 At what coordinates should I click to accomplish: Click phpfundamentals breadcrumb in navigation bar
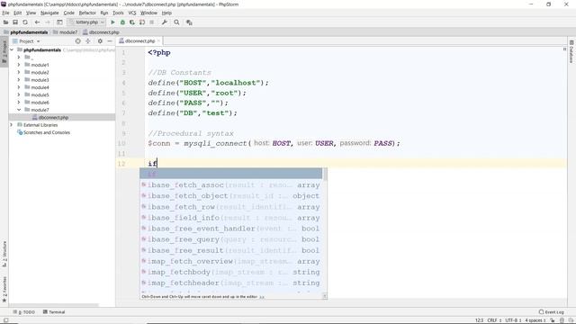[26, 32]
